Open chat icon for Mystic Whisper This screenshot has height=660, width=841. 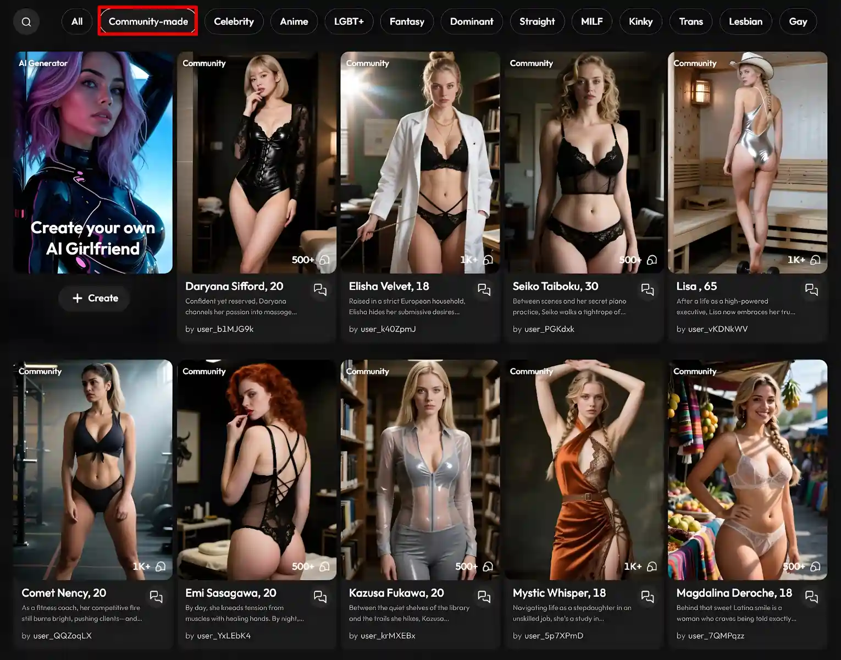point(648,596)
